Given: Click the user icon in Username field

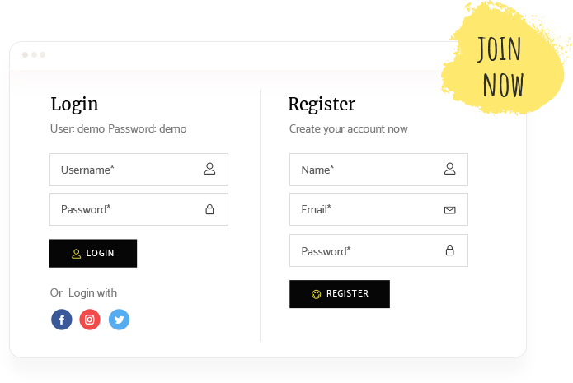Looking at the screenshot, I should pyautogui.click(x=209, y=169).
